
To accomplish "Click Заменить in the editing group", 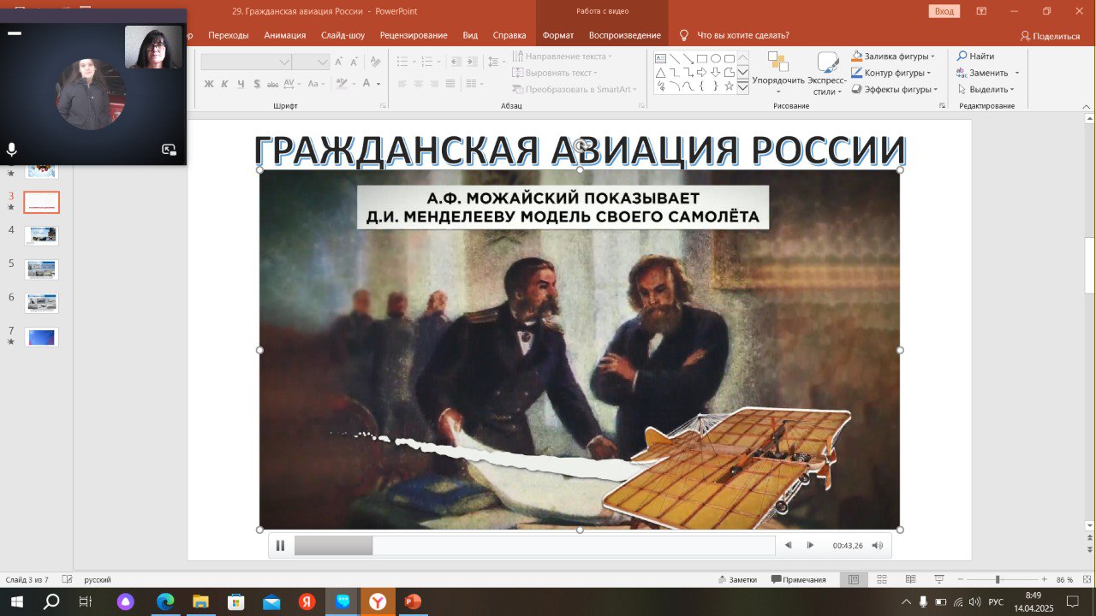I will coord(982,73).
